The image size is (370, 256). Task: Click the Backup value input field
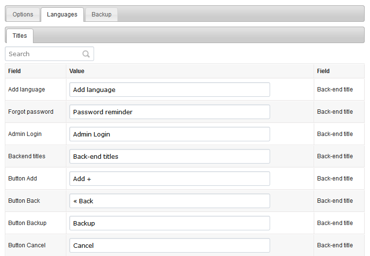coord(170,223)
